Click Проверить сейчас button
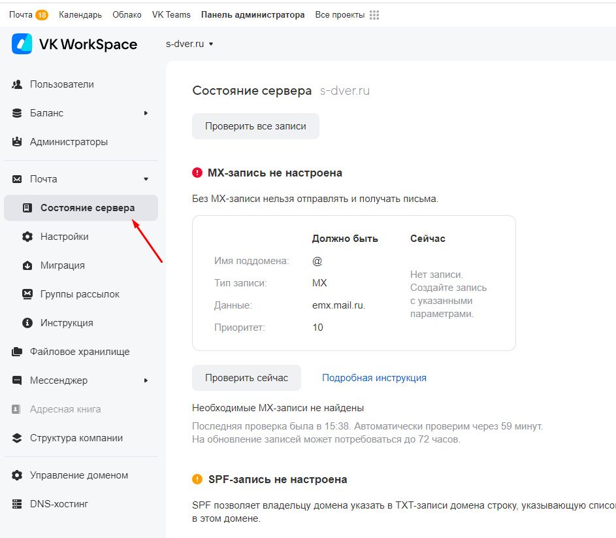This screenshot has width=616, height=538. click(247, 378)
